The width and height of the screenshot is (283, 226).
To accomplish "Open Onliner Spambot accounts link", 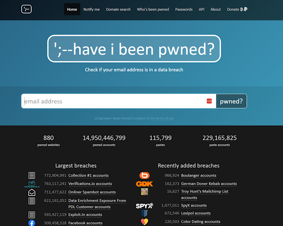I will pyautogui.click(x=92, y=192).
